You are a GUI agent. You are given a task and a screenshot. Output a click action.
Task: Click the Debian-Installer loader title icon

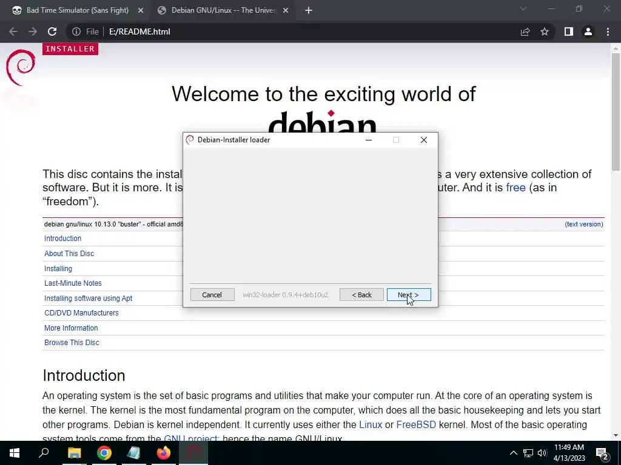(190, 140)
